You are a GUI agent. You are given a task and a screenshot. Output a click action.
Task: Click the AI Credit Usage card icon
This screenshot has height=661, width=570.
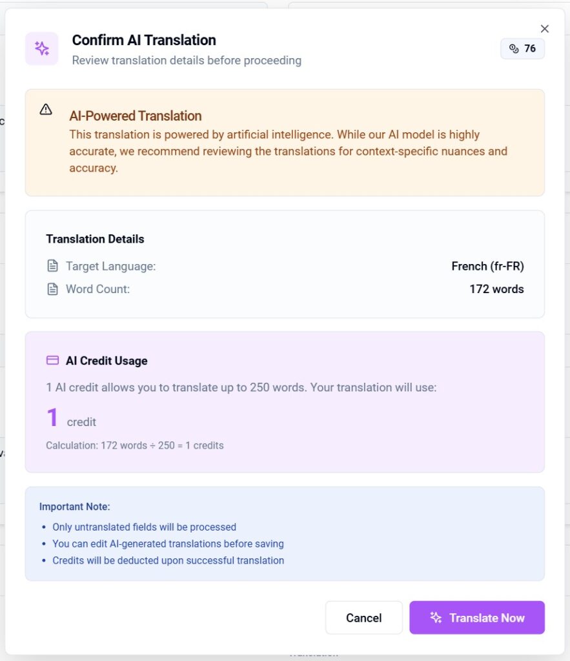pyautogui.click(x=52, y=361)
